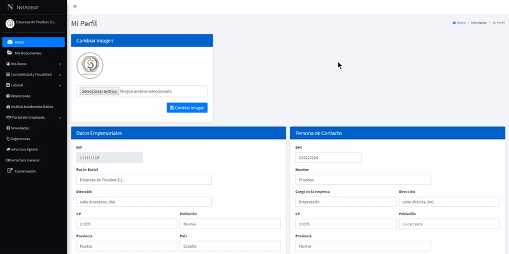Image resolution: width=509 pixels, height=254 pixels.
Task: Expand Contabilidad y Fiscalidad submenu
Action: click(59, 74)
